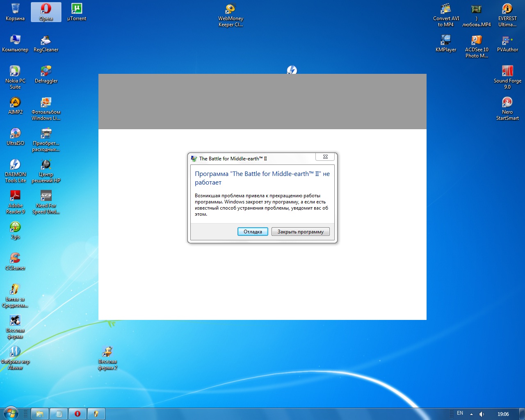The height and width of the screenshot is (420, 525).
Task: Select ACDSee 10 Photo Manager icon
Action: (477, 46)
